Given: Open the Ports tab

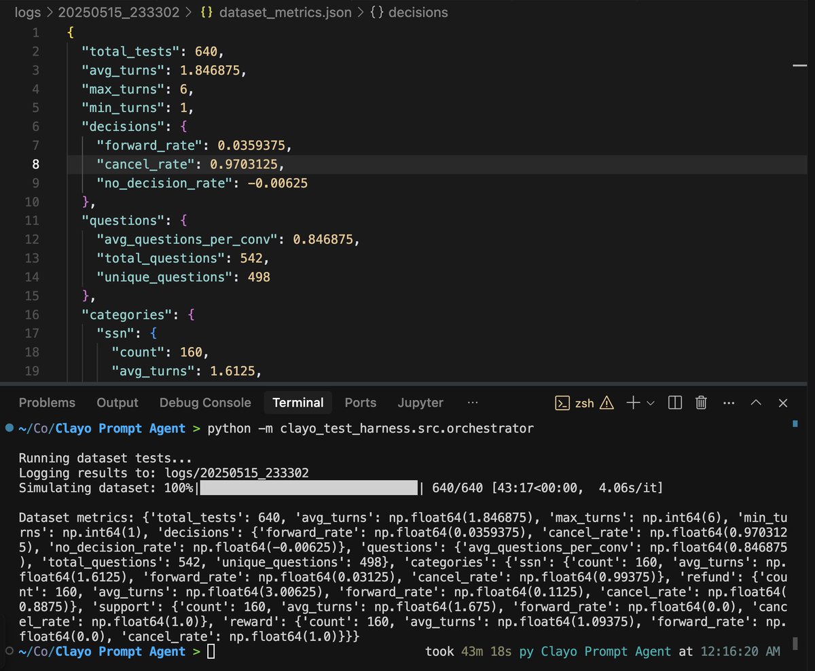Looking at the screenshot, I should (361, 403).
